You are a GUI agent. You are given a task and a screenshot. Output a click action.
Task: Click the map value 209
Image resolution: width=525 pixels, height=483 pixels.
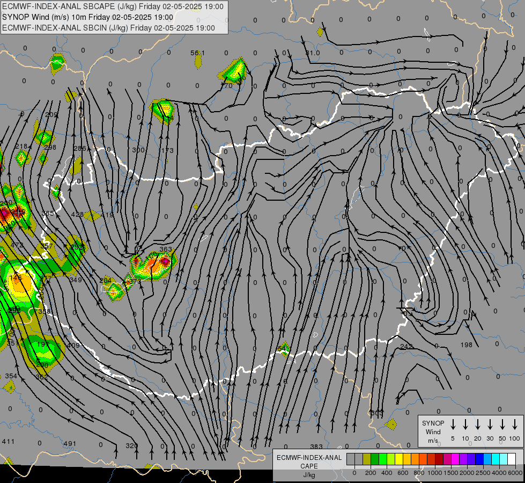point(51,115)
